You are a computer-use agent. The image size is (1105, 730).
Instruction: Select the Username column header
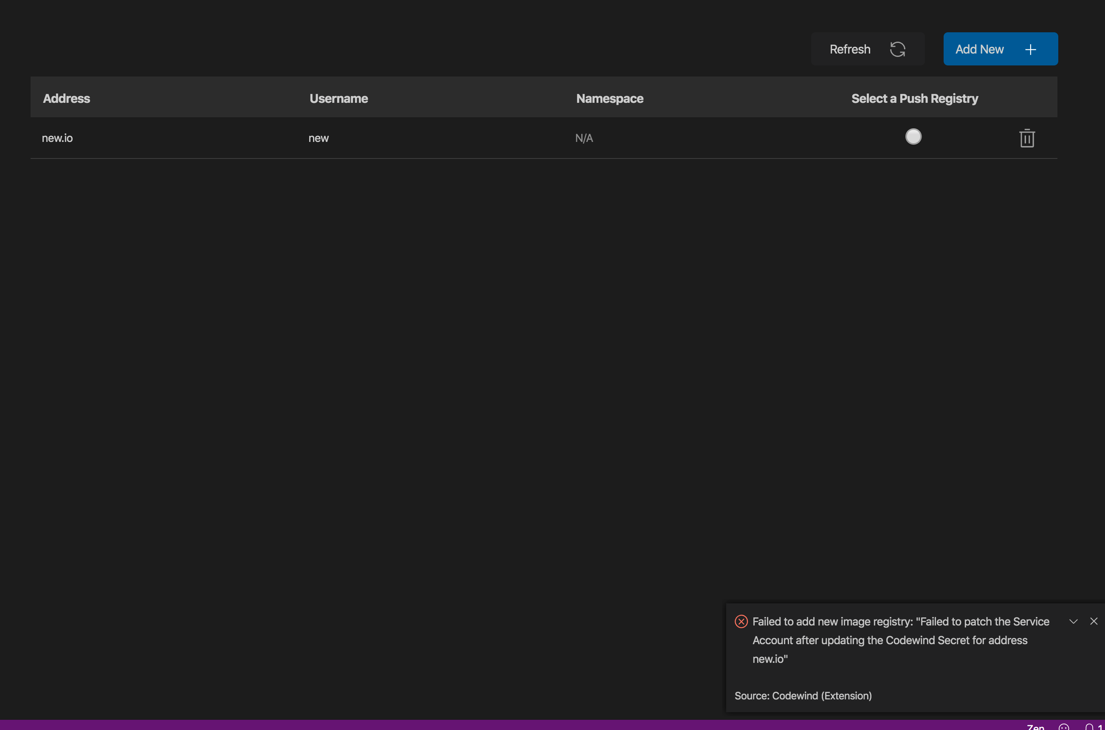point(339,98)
